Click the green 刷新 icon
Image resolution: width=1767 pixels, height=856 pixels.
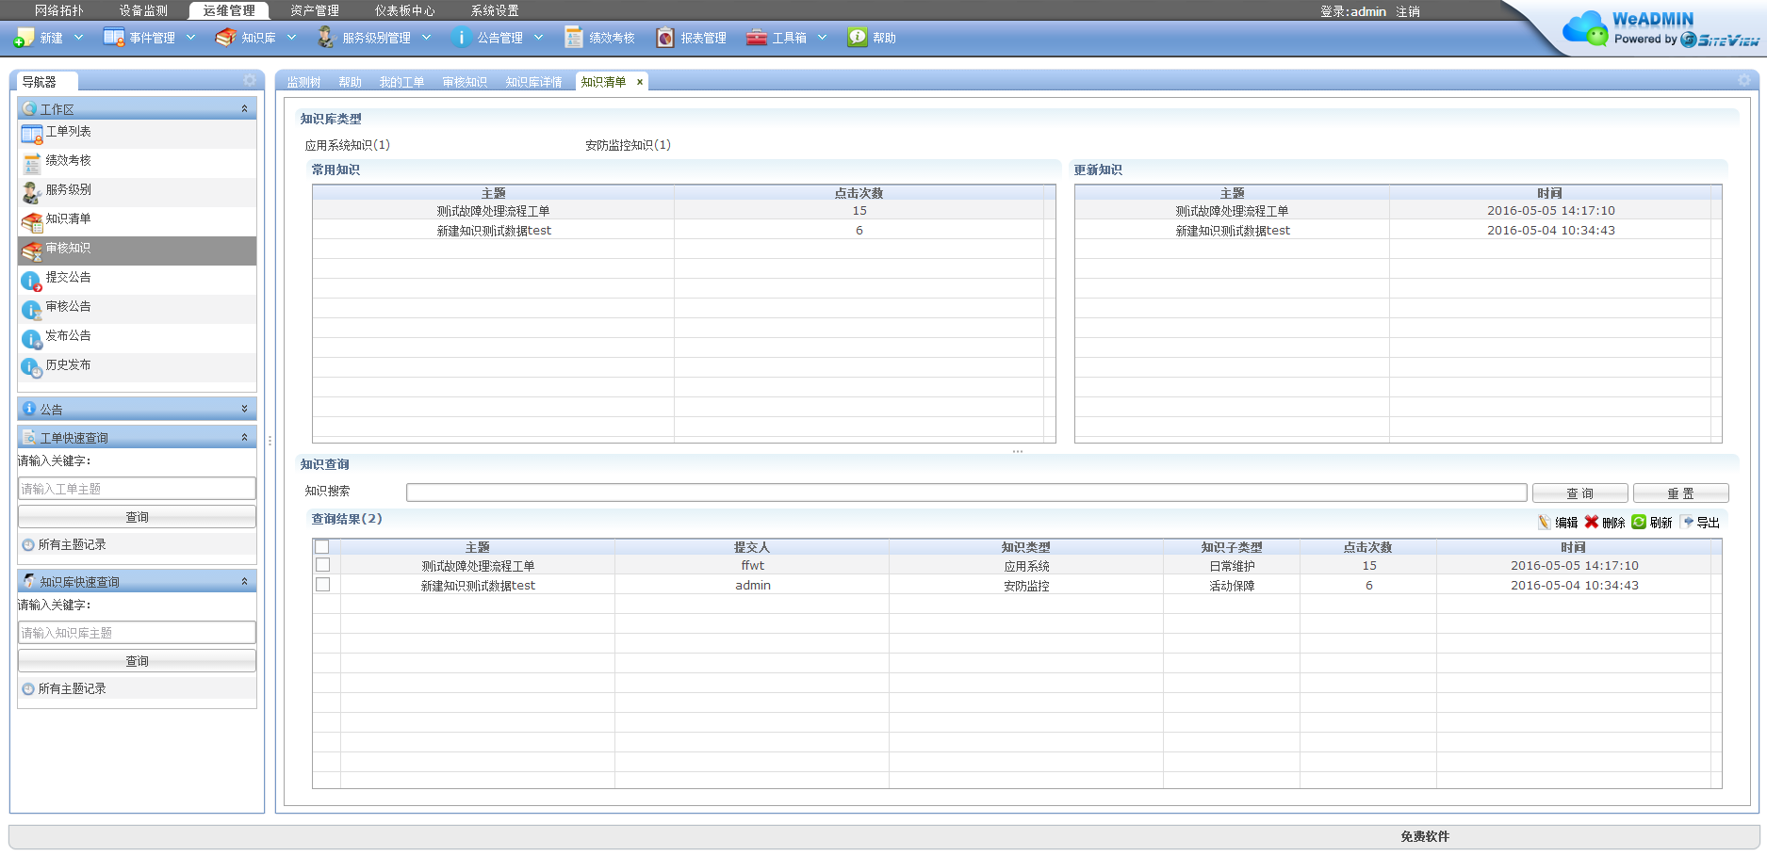pyautogui.click(x=1639, y=522)
